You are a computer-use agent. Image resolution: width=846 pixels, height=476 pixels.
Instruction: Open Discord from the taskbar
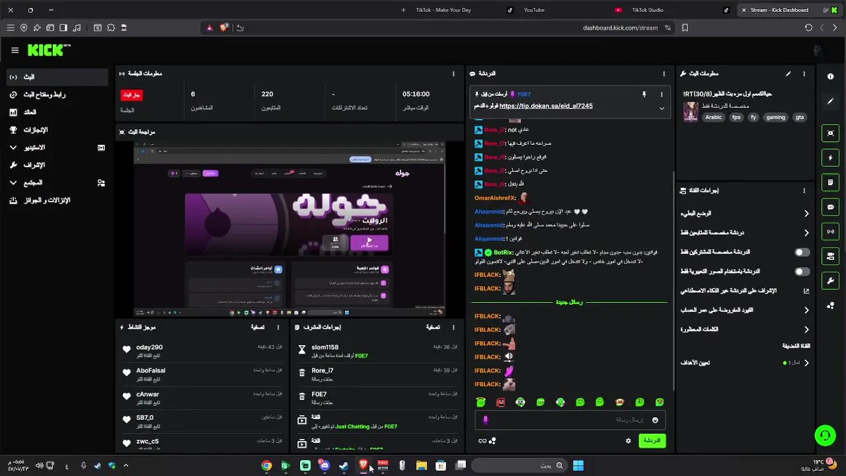point(324,465)
